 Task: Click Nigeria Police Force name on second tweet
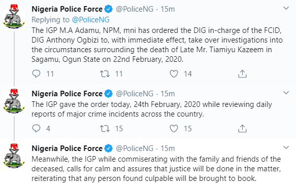pos(67,94)
